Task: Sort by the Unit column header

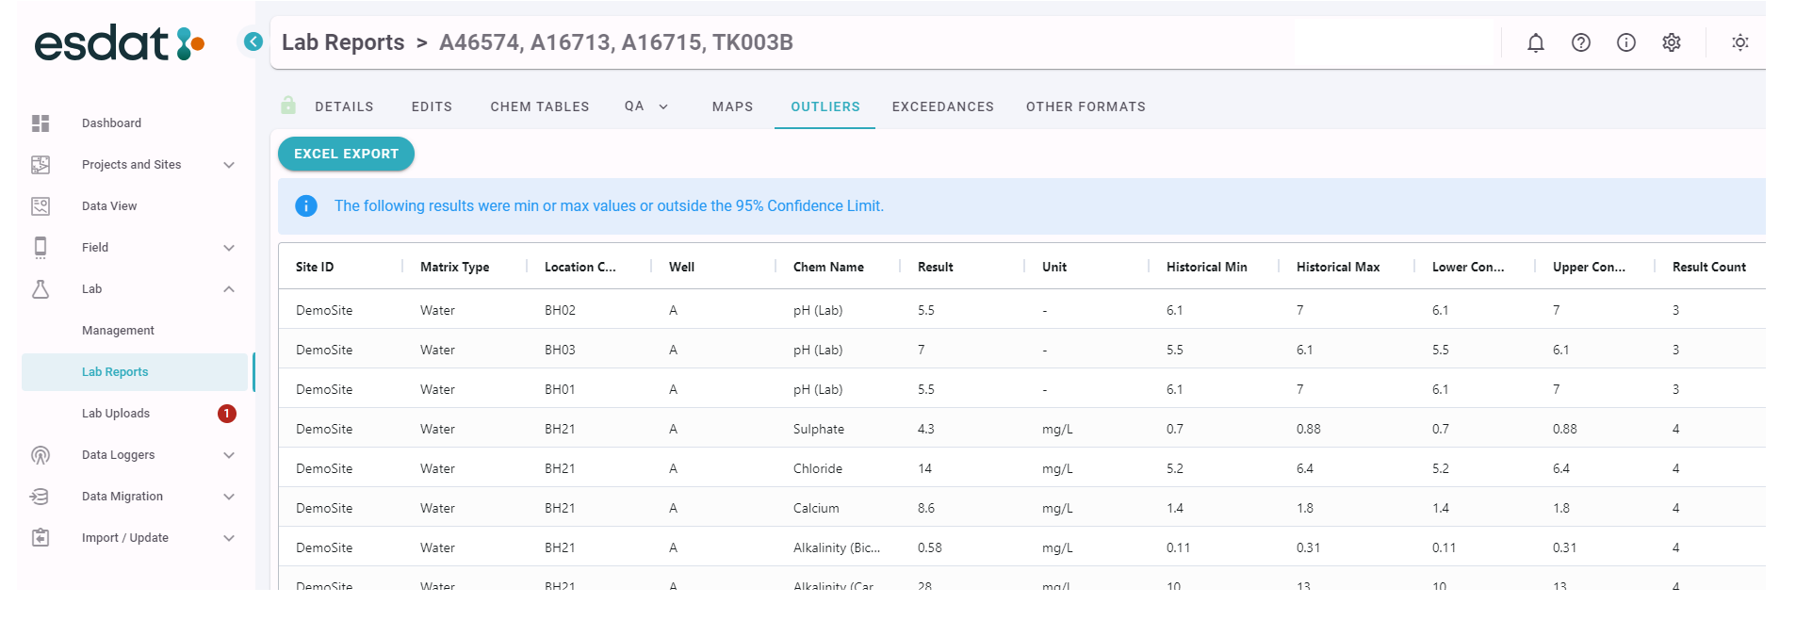Action: coord(1054,267)
